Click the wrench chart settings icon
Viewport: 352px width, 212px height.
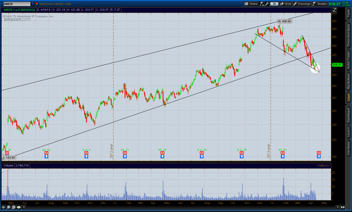click(267, 4)
